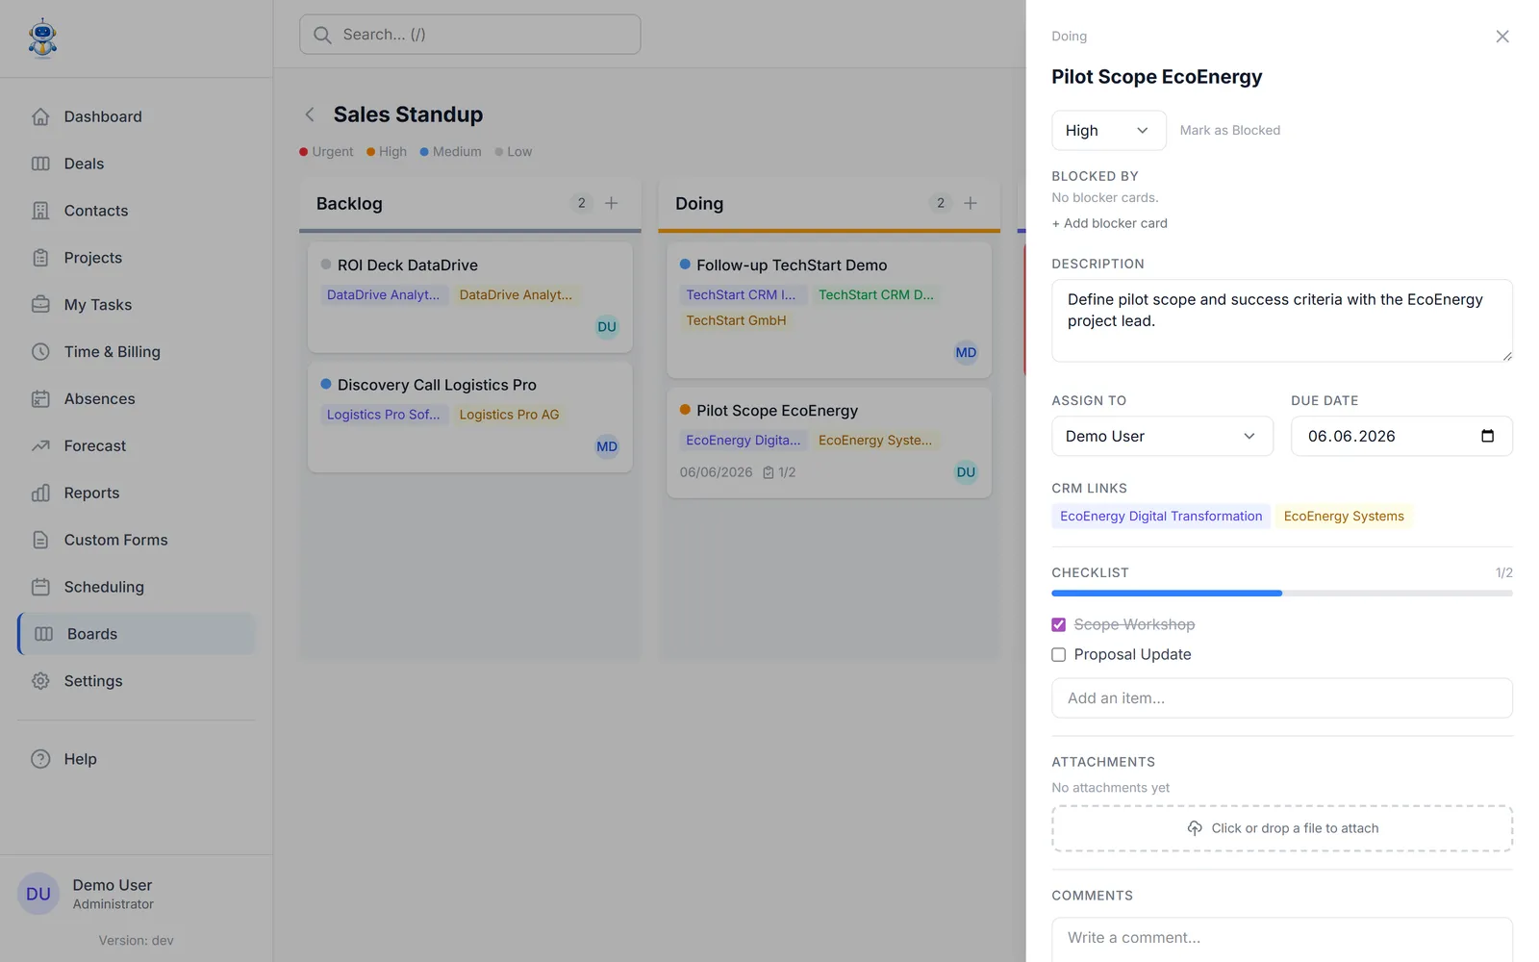This screenshot has width=1539, height=962.
Task: Click the Time & Billing clock icon
Action: coord(40,352)
